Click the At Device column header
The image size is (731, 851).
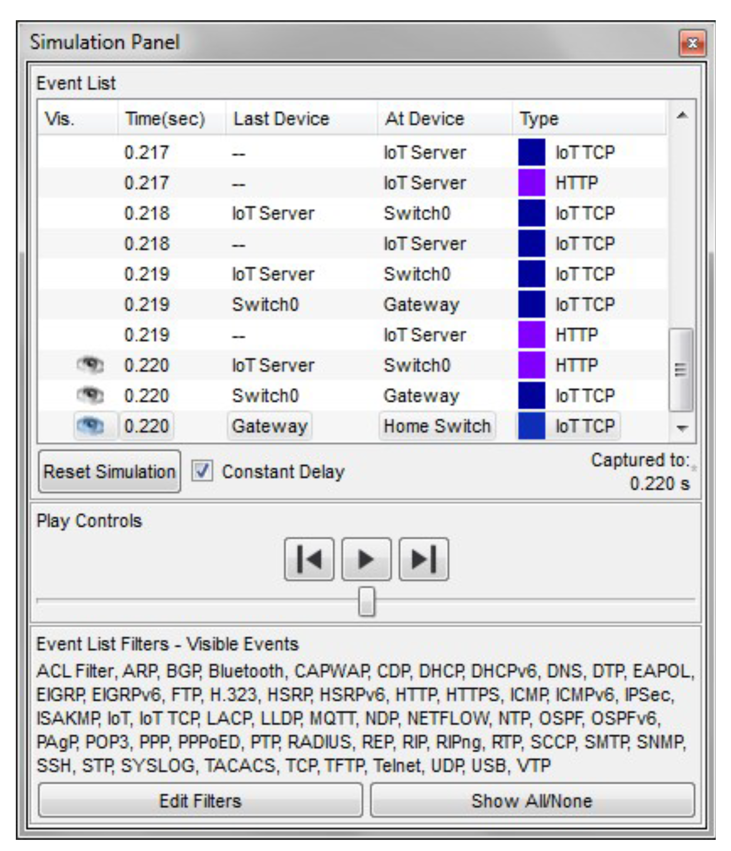click(x=425, y=119)
